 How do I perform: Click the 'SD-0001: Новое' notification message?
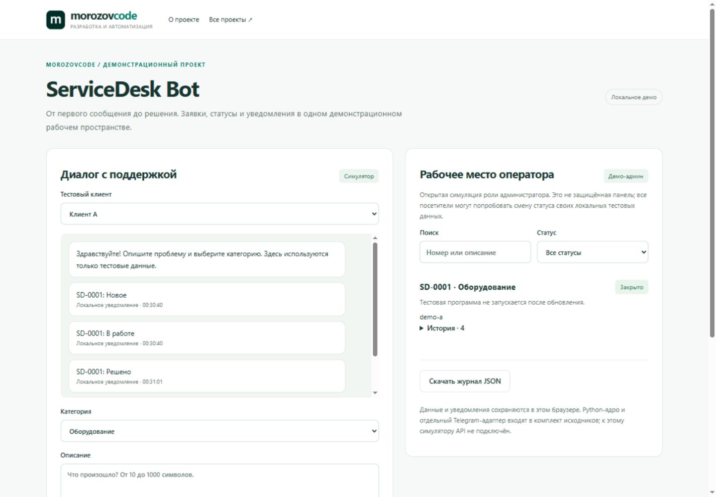tap(207, 299)
